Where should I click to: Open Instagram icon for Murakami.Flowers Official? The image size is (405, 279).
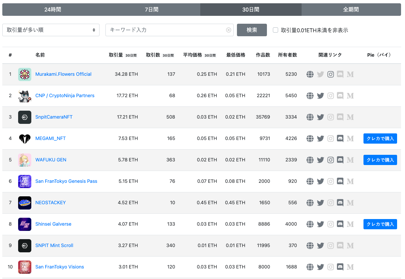click(331, 74)
